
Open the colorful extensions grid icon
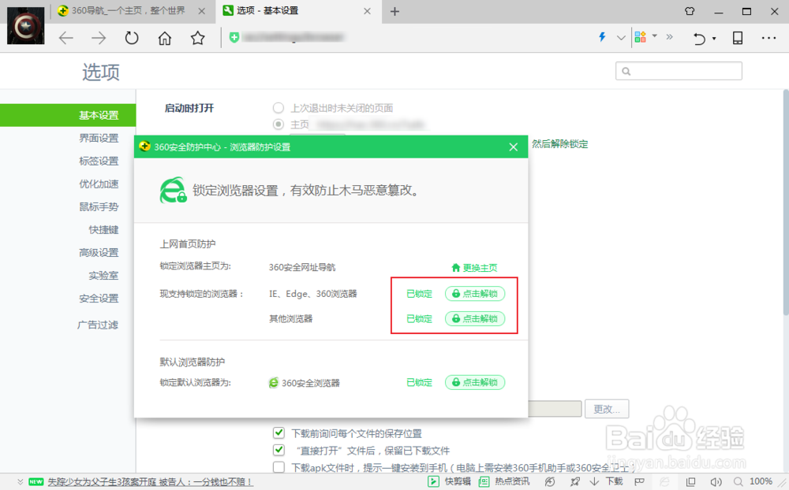tap(640, 37)
